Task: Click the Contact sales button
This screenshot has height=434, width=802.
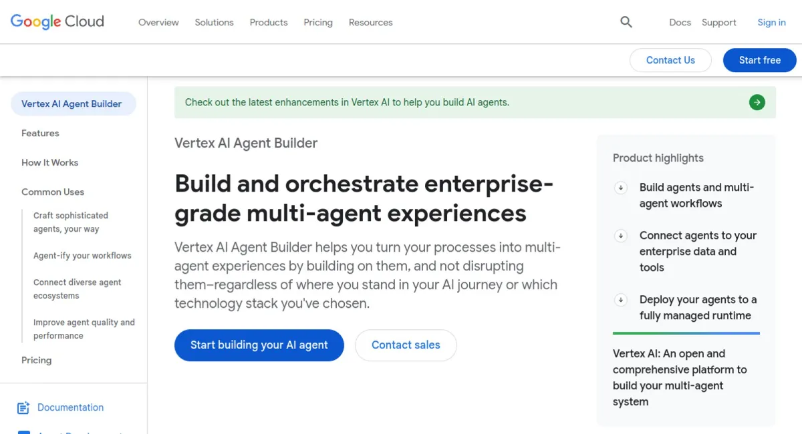Action: coord(406,345)
